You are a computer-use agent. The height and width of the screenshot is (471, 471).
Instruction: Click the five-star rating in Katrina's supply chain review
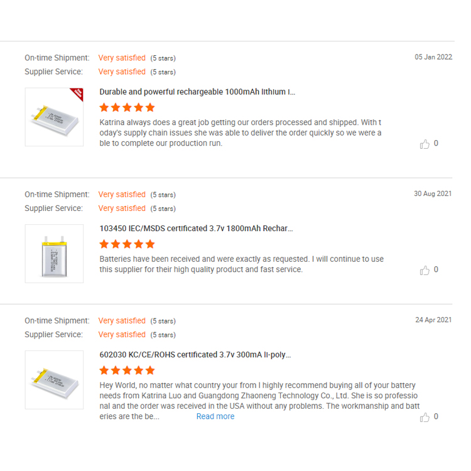[127, 107]
